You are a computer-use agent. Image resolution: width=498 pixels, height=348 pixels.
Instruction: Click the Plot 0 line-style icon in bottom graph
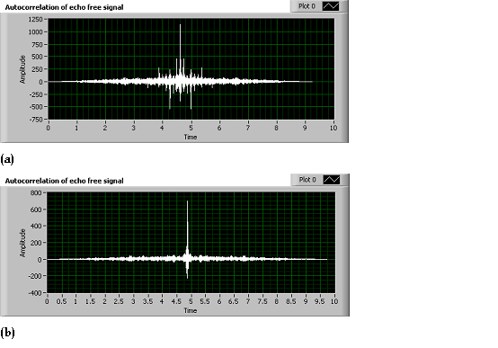coord(332,180)
